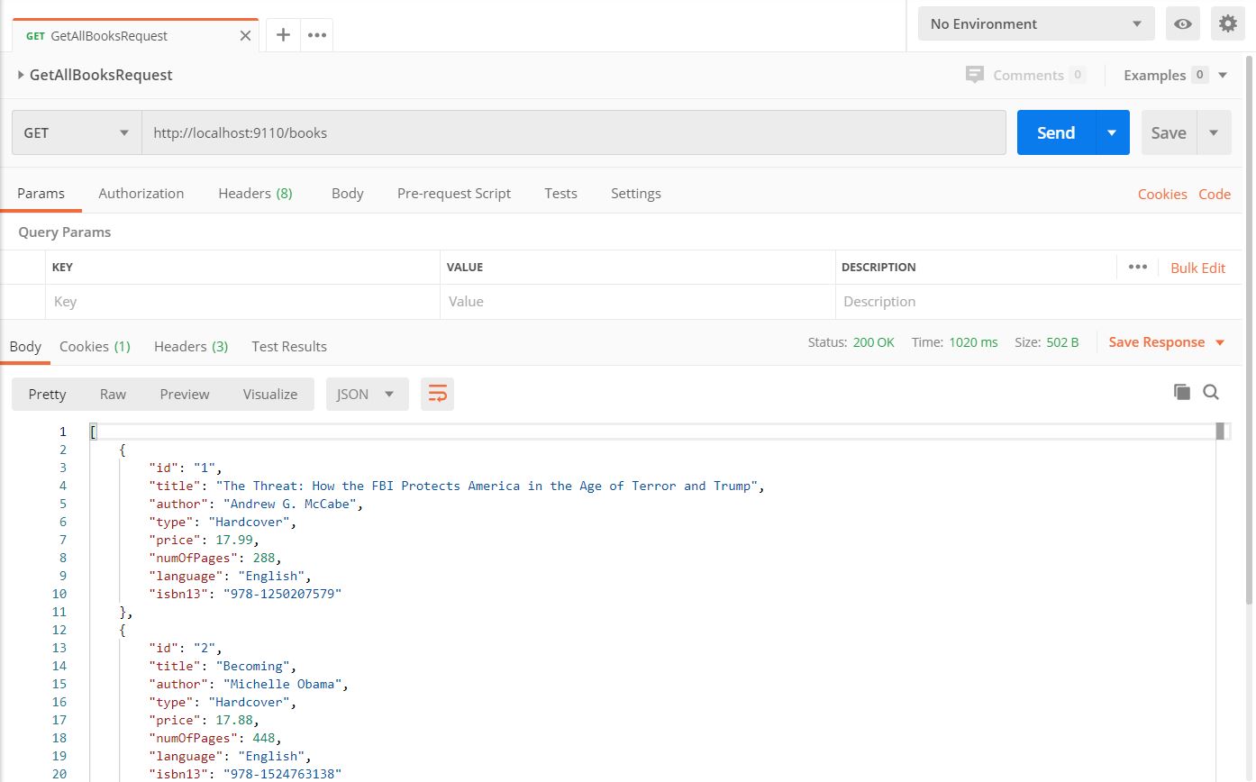
Task: Expand the GetAllBooksRequest name details
Action: 21,75
